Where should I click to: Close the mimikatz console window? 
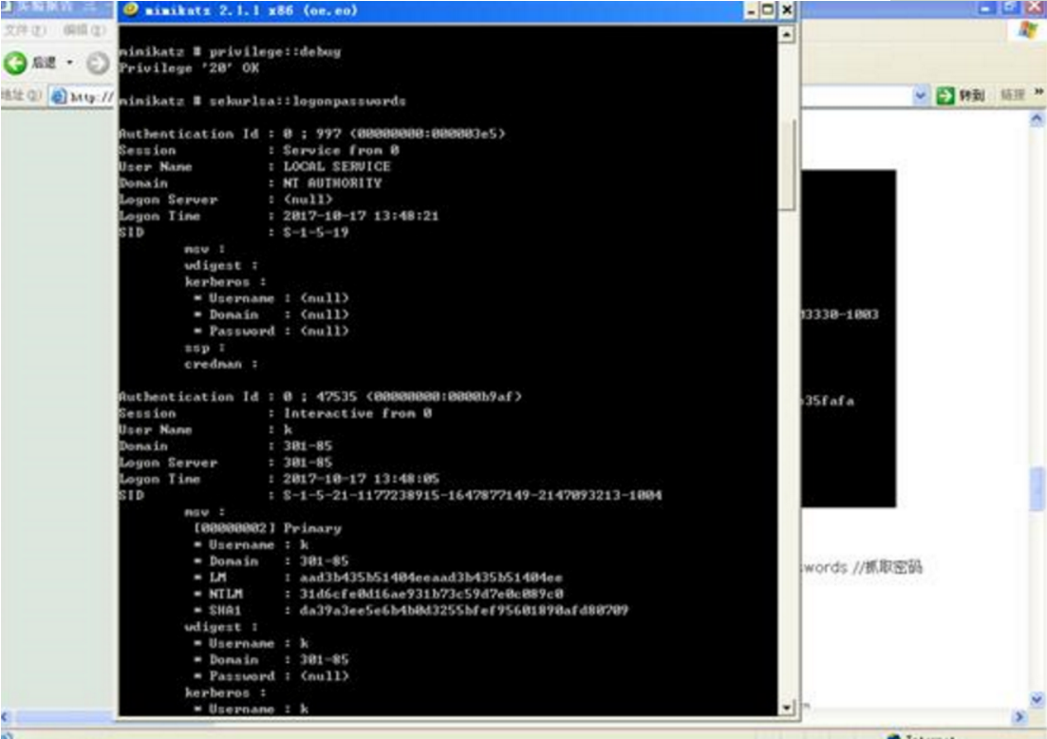(x=787, y=10)
